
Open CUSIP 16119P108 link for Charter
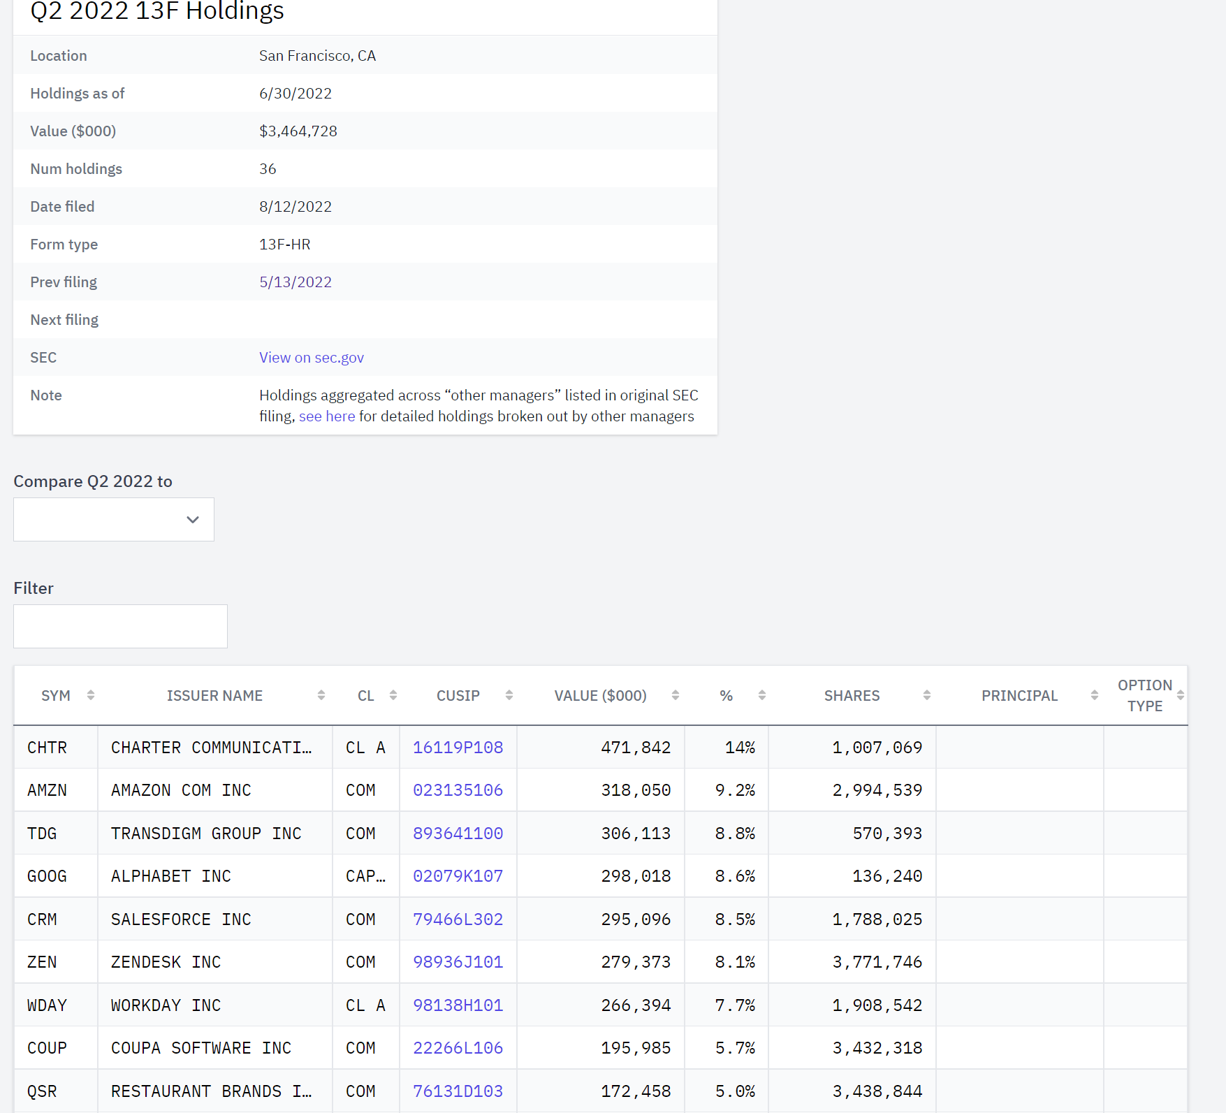(458, 748)
